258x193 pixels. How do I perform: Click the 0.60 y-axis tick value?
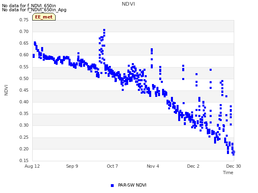pos(24,55)
